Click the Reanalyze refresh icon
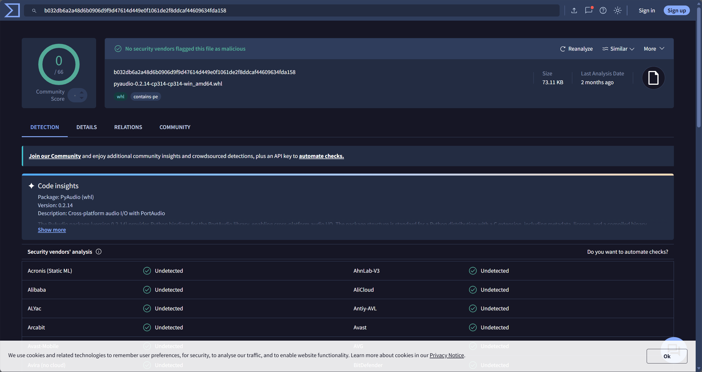 pyautogui.click(x=563, y=49)
